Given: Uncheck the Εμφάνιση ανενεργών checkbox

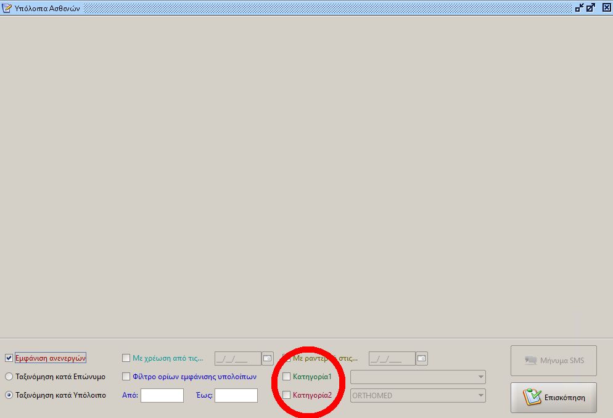Looking at the screenshot, I should pyautogui.click(x=9, y=358).
